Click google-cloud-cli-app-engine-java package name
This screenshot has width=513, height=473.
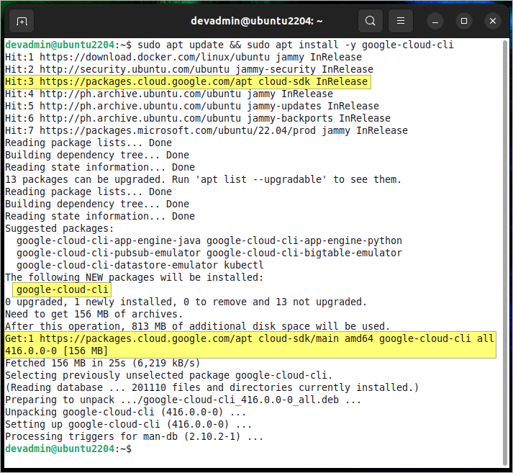pyautogui.click(x=109, y=240)
